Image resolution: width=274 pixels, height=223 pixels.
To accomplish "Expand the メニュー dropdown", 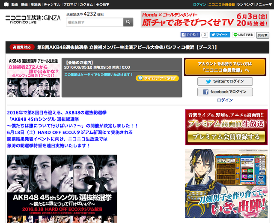I will coord(264,5).
